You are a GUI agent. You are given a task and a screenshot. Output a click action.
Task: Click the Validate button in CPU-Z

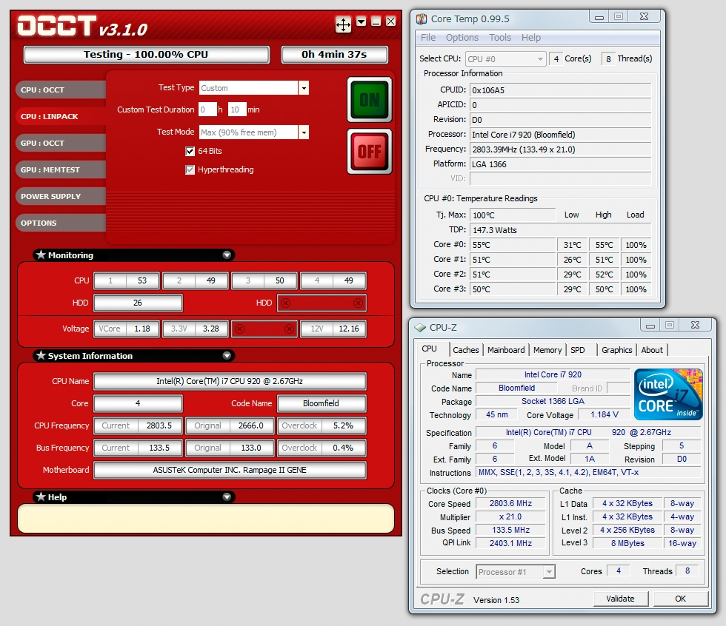coord(621,599)
